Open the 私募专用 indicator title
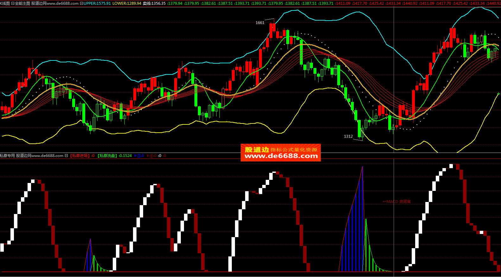Image resolution: width=501 pixels, height=277 pixels. pyautogui.click(x=8, y=156)
